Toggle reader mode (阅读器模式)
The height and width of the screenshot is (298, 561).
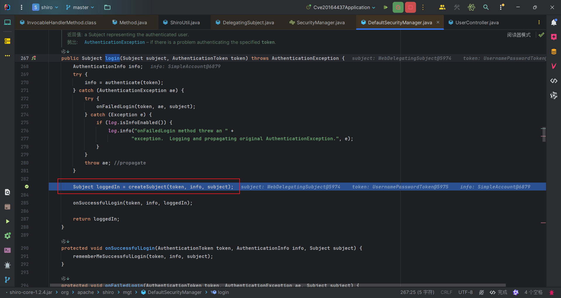519,35
